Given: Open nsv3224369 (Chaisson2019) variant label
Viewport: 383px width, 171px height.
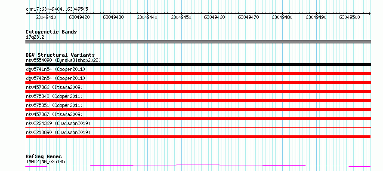Looking at the screenshot, I should 58,123.
